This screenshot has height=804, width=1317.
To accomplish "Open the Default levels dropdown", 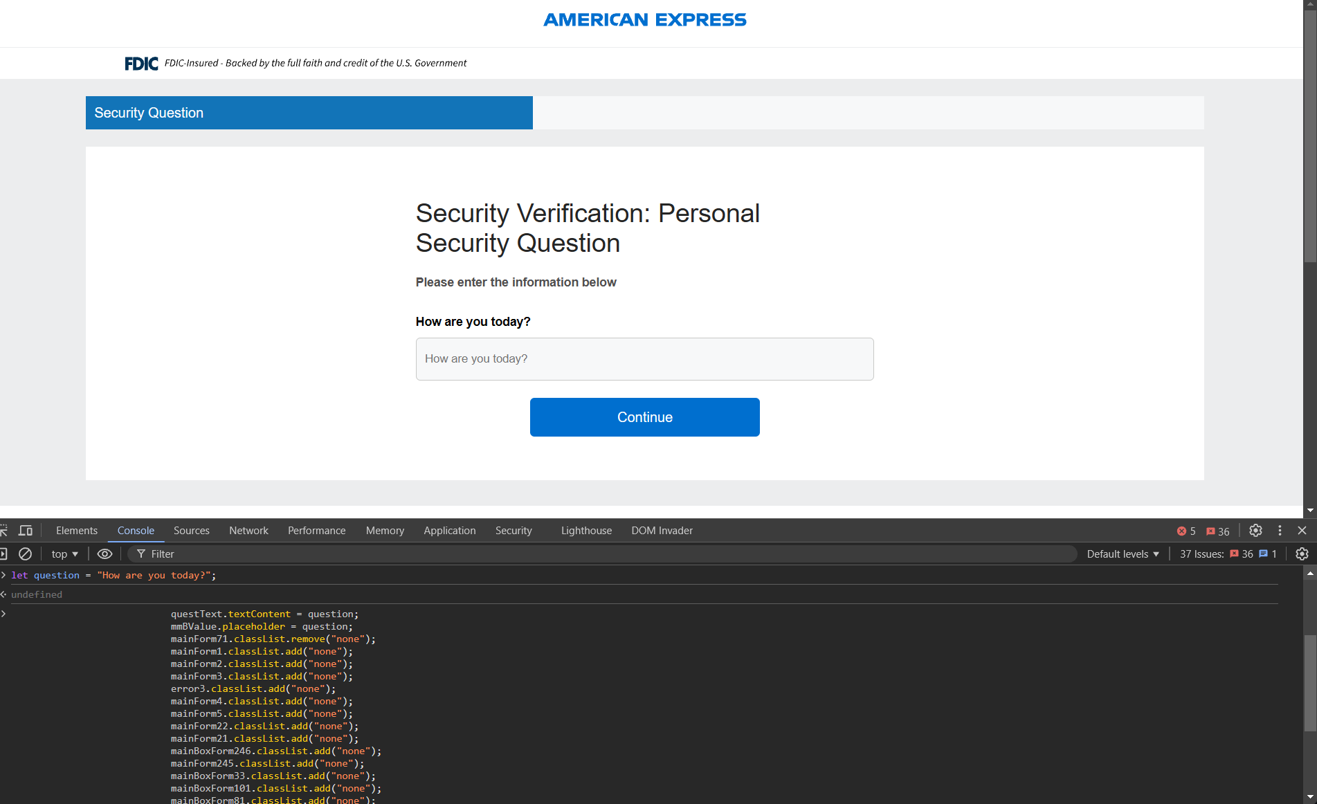I will [x=1123, y=554].
